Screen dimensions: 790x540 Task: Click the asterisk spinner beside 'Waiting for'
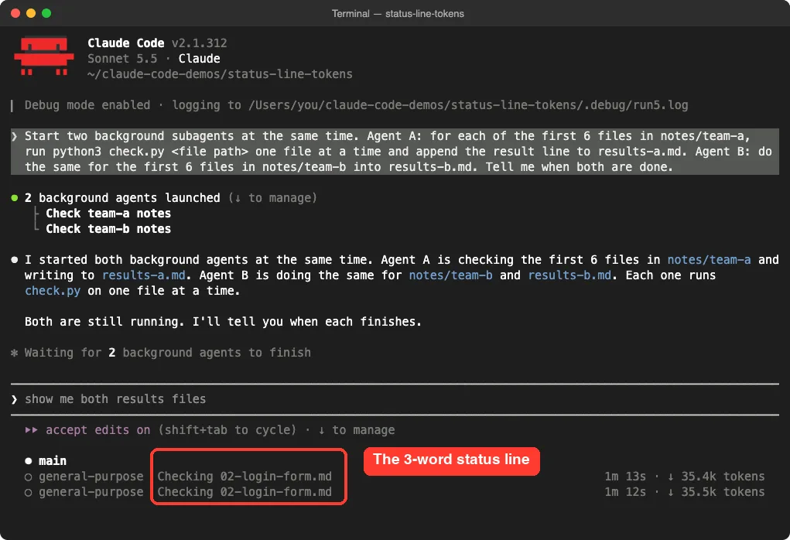coord(14,353)
